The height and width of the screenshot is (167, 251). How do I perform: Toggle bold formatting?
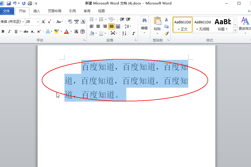[x=3, y=31]
